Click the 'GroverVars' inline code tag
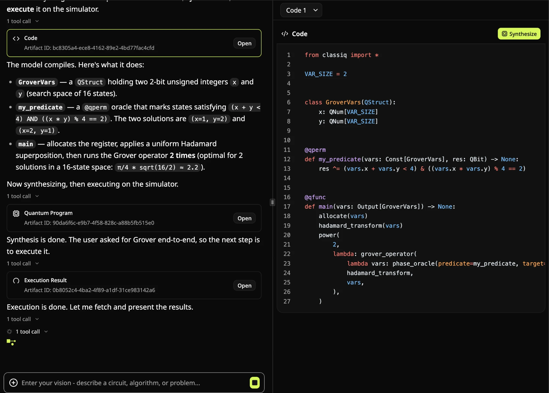This screenshot has width=549, height=393. pos(37,82)
